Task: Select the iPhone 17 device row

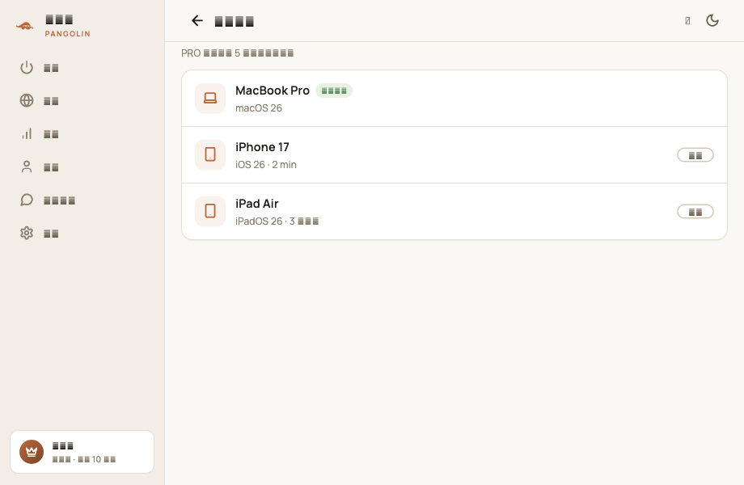Action: click(454, 155)
